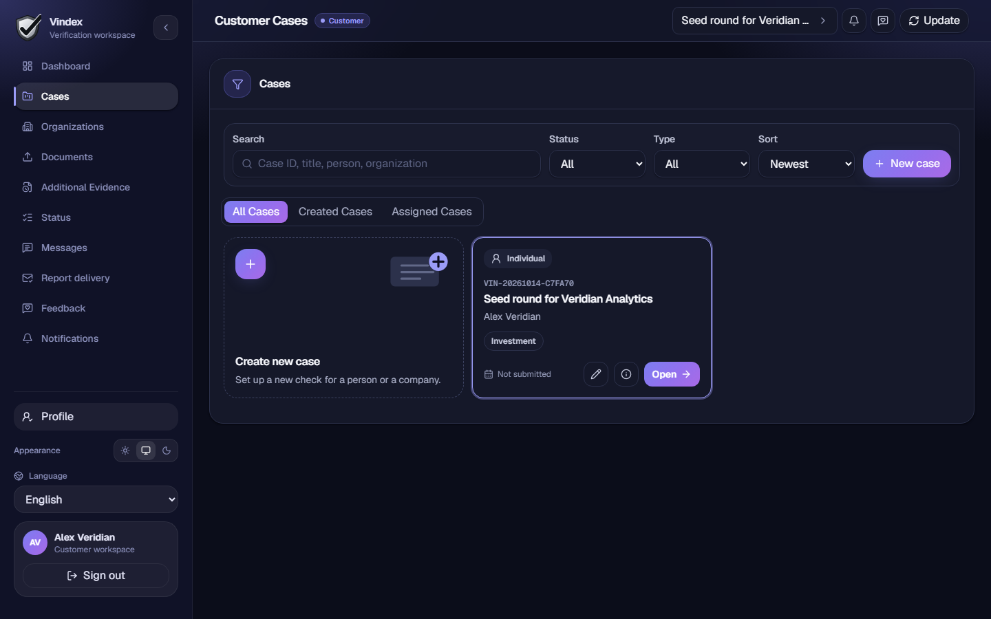Image resolution: width=991 pixels, height=619 pixels.
Task: Open Documents in the sidebar
Action: coord(96,157)
